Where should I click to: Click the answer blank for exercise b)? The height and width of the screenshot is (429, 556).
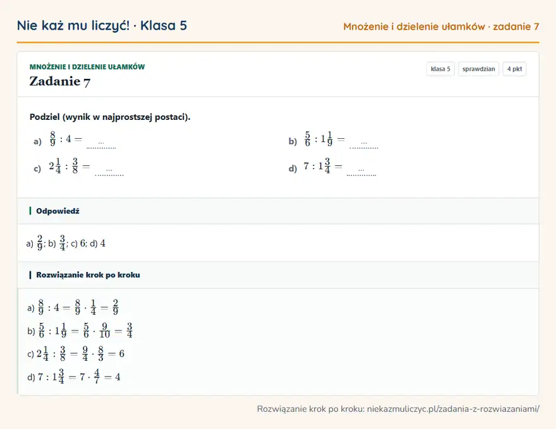tap(364, 144)
